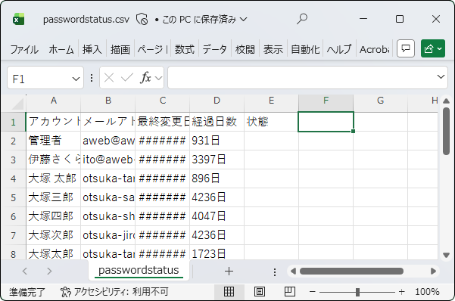Screen dimensions: 455x301
Task: Open the comments speech bubble button
Action: [x=405, y=48]
